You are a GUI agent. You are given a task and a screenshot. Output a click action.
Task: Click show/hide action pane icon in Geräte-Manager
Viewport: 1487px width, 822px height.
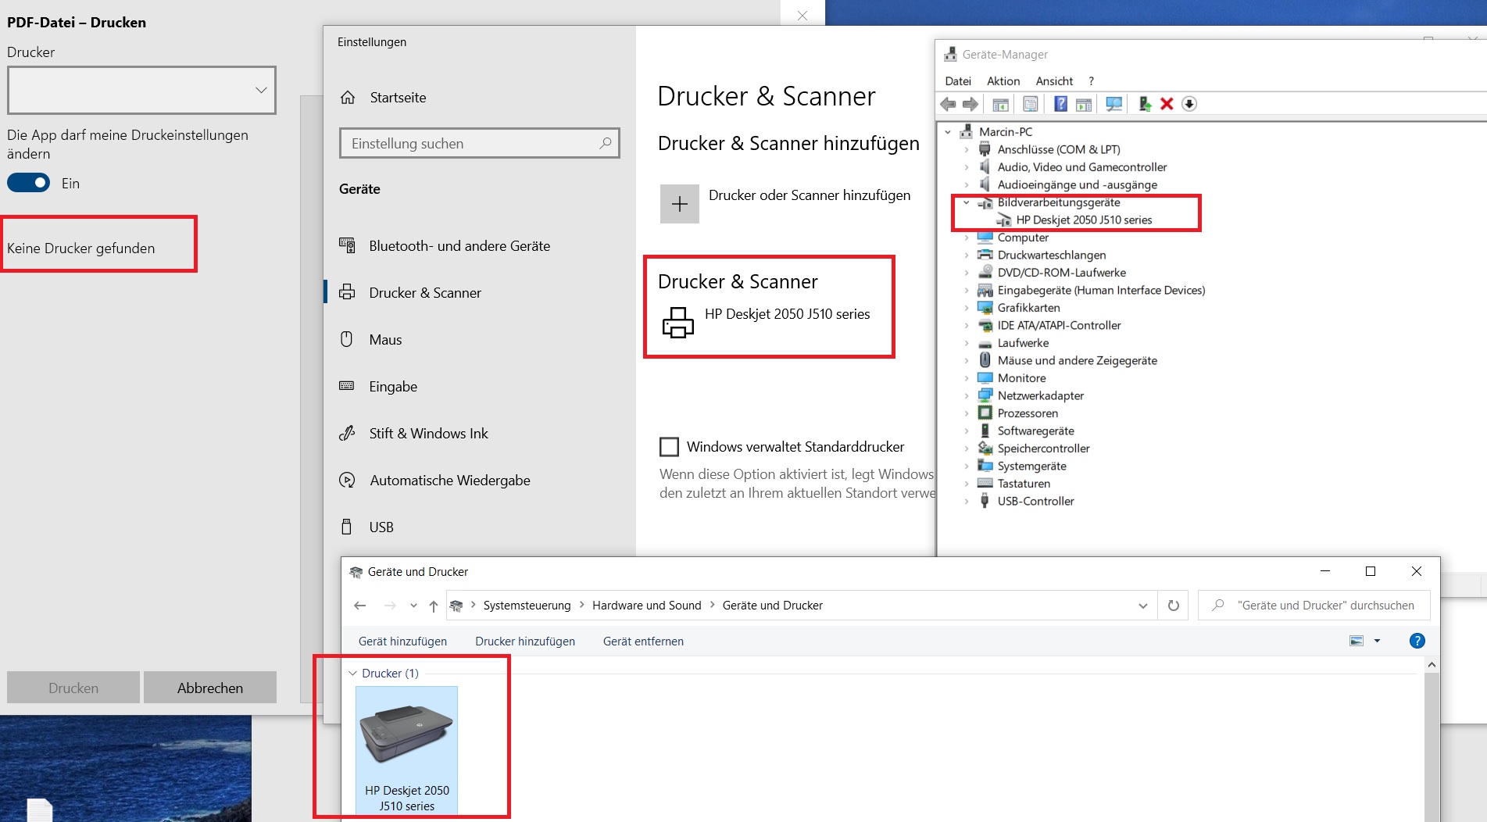[x=1084, y=104]
